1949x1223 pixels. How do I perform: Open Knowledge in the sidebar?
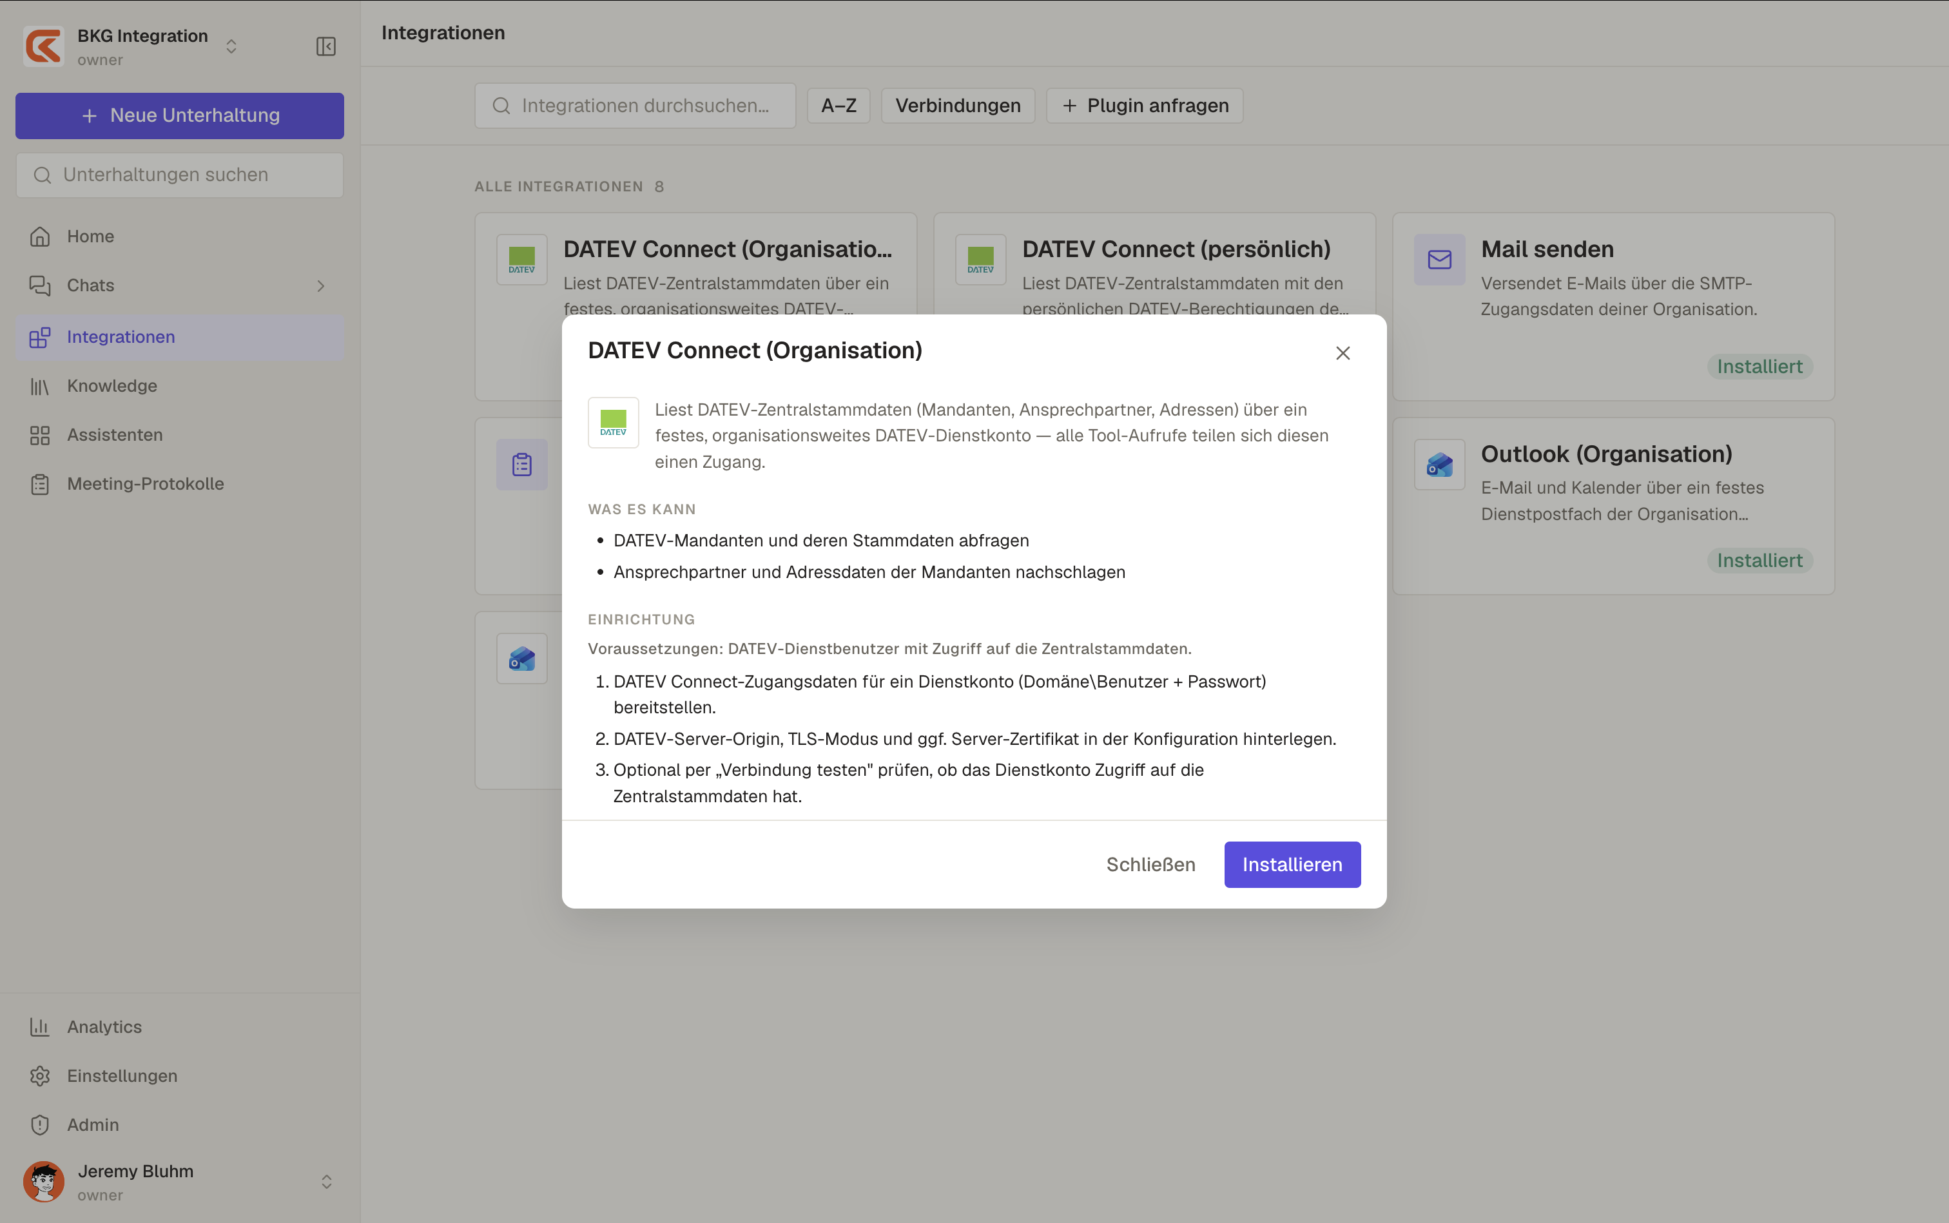pyautogui.click(x=180, y=386)
